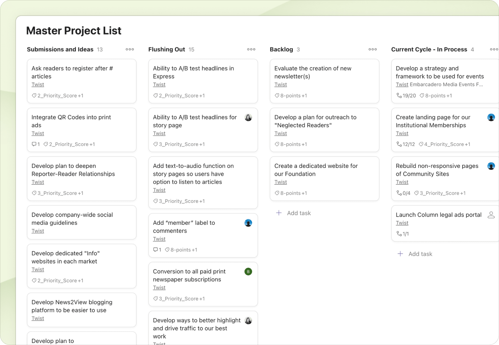
Task: Click unassigned person icon on Launch Column card
Action: tap(491, 215)
